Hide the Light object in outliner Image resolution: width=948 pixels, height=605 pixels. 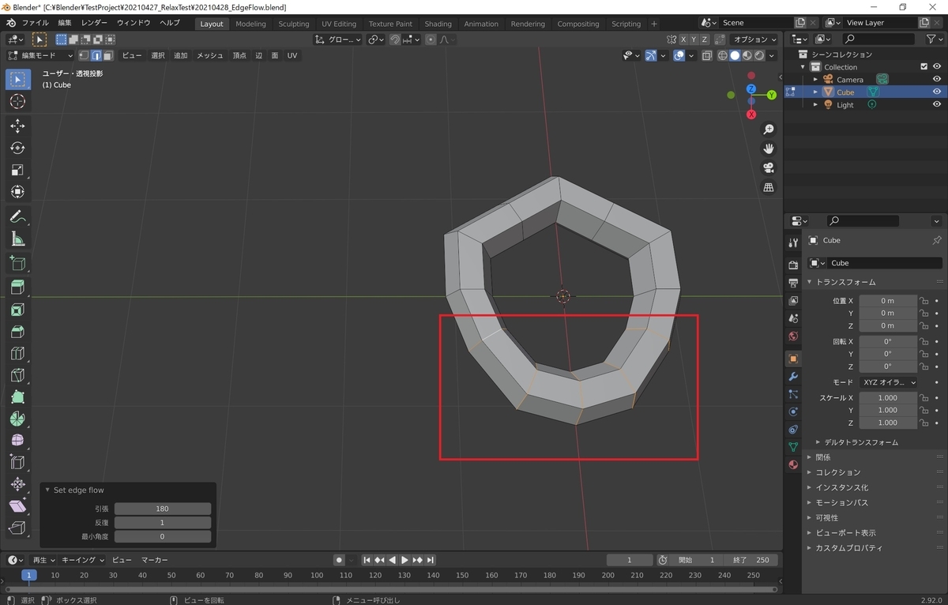[937, 104]
